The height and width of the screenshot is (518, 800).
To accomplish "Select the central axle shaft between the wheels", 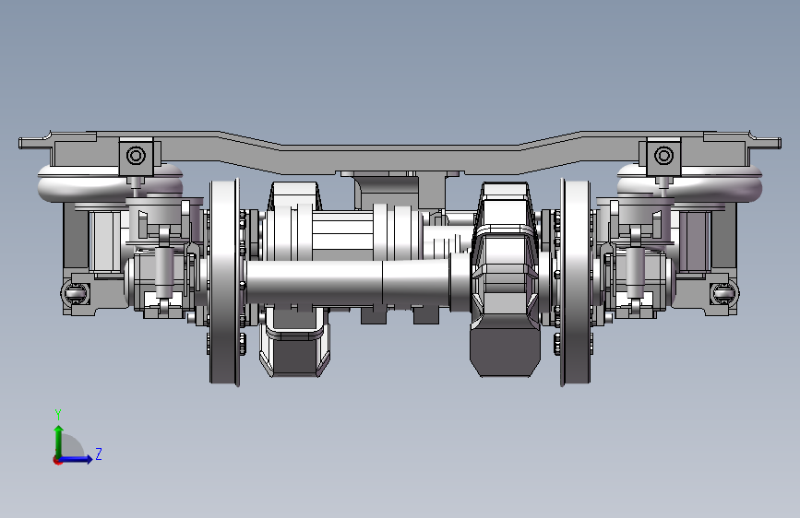I will click(x=347, y=282).
